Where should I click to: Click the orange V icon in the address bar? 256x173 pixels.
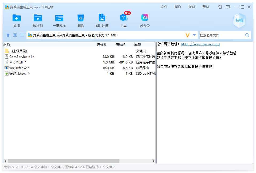point(187,35)
